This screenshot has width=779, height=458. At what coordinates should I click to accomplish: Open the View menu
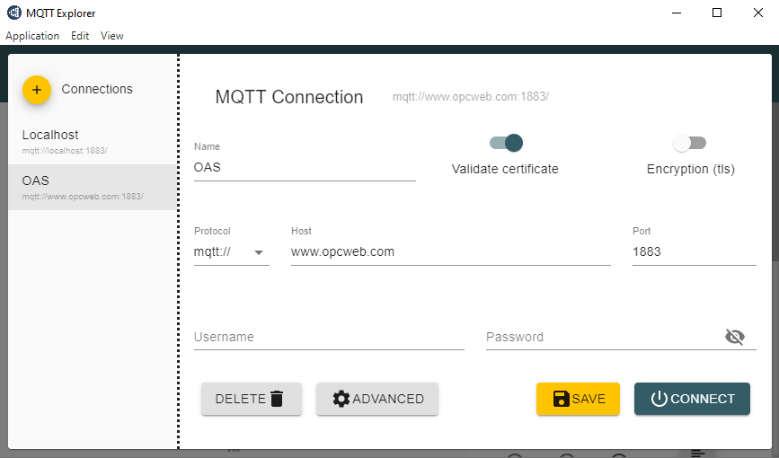pos(112,36)
